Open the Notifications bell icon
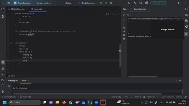Viewport: 189px width, 106px height. [x=186, y=9]
